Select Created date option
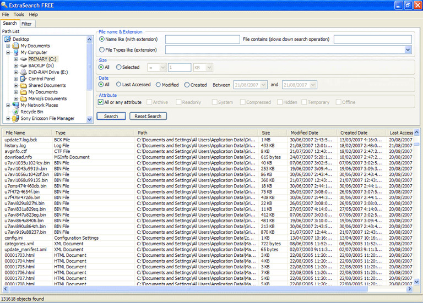The image size is (423, 303). 187,85
